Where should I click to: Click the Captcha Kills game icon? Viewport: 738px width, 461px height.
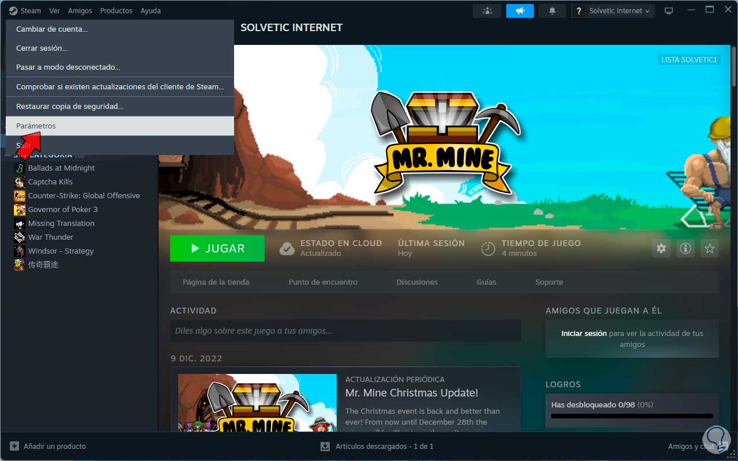click(20, 182)
